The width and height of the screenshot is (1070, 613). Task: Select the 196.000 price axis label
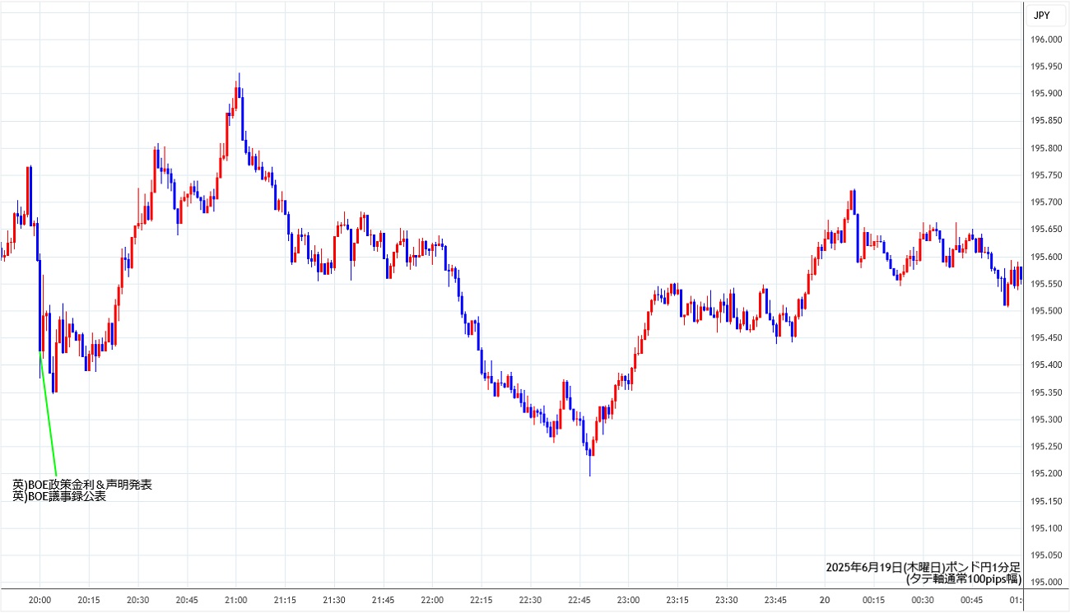[x=1047, y=39]
